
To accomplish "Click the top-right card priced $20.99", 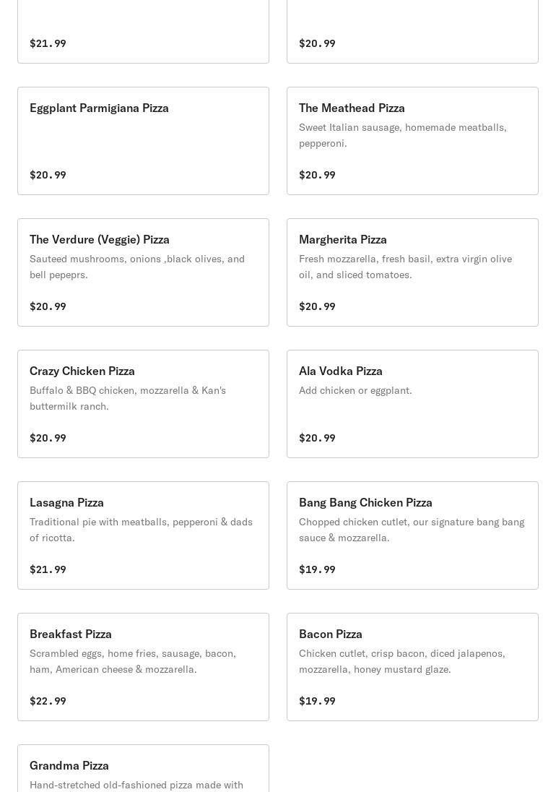I will point(412,31).
